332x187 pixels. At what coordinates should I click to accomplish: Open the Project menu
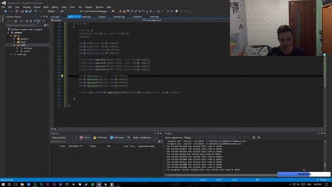[x=37, y=7]
